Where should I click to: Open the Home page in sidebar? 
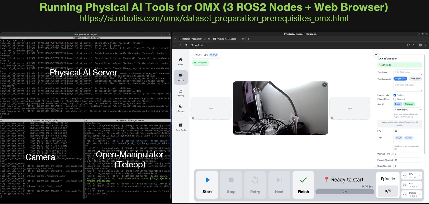tap(180, 61)
